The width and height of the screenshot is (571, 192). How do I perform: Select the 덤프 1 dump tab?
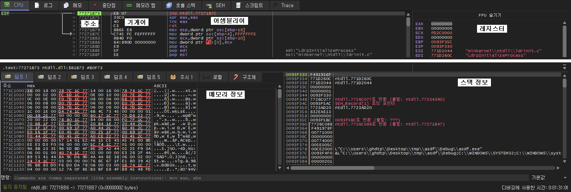click(17, 77)
